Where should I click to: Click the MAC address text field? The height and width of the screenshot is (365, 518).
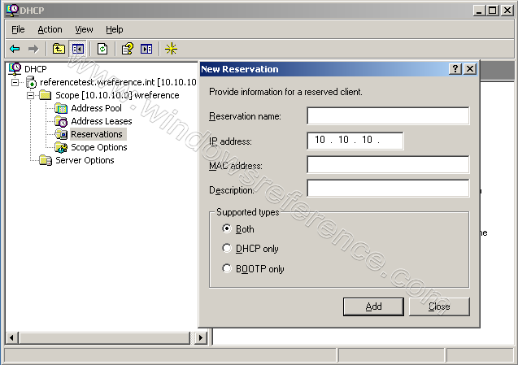coord(388,164)
